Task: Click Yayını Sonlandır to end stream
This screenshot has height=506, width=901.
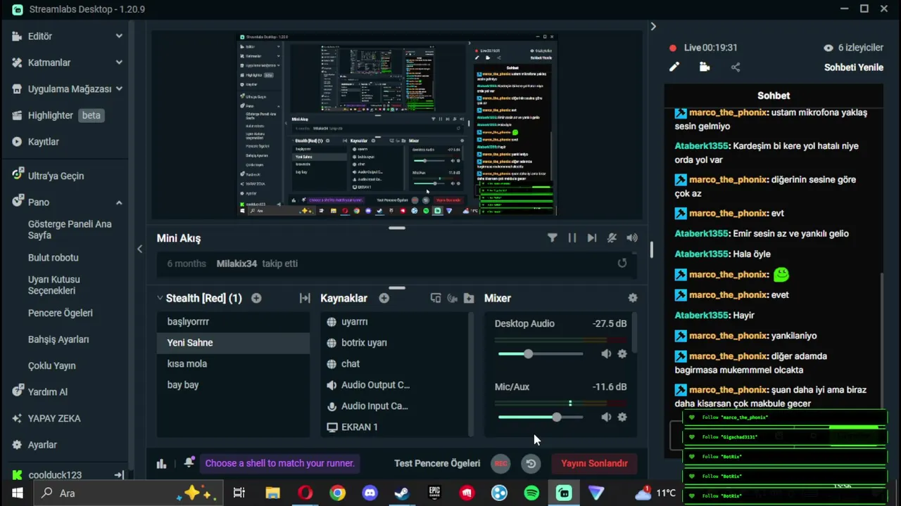Action: pyautogui.click(x=594, y=463)
